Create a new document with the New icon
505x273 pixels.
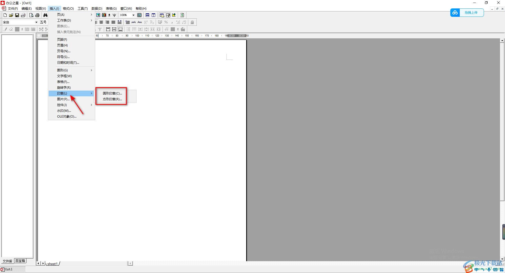pos(5,15)
